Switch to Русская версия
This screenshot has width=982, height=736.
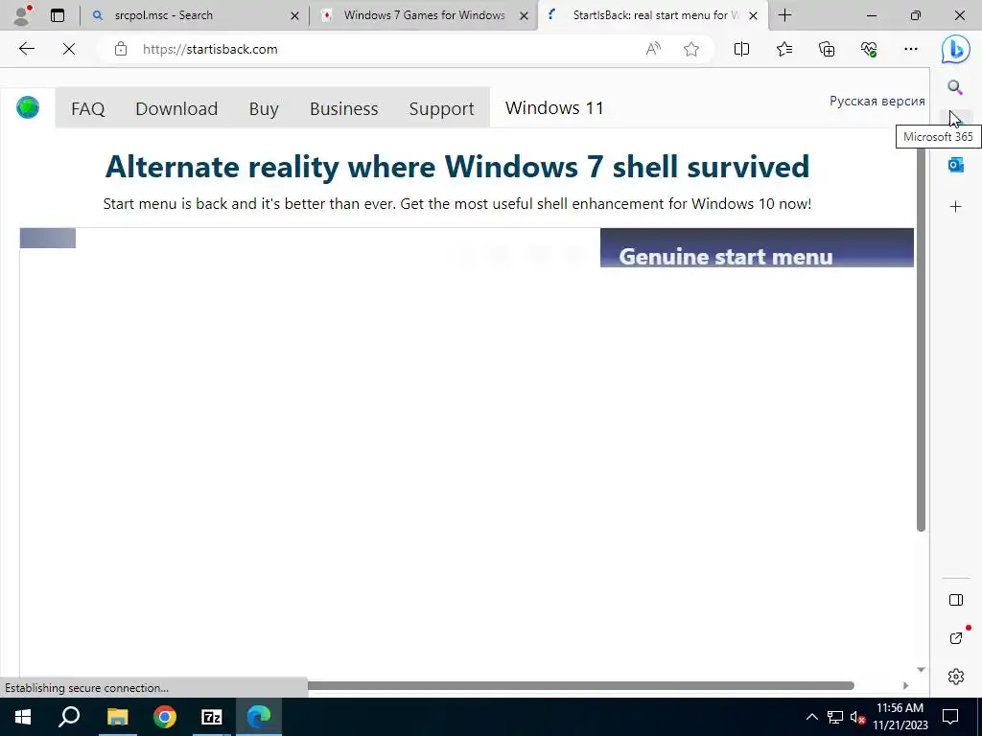pos(877,101)
